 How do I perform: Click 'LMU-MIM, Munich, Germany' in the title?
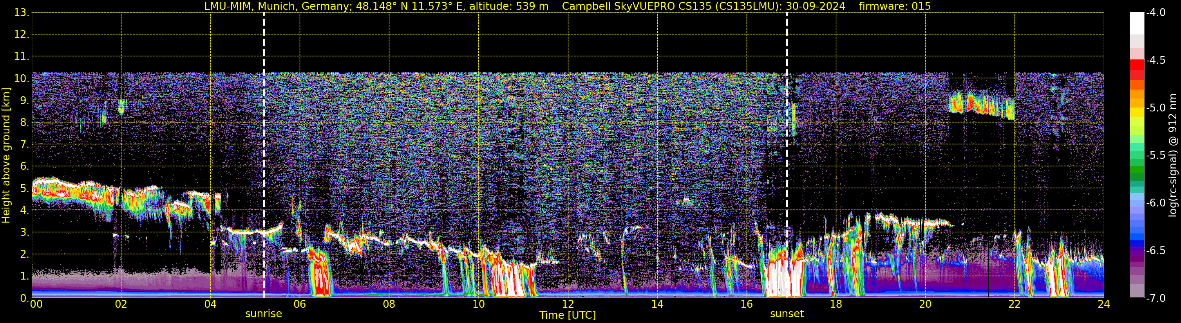277,6
